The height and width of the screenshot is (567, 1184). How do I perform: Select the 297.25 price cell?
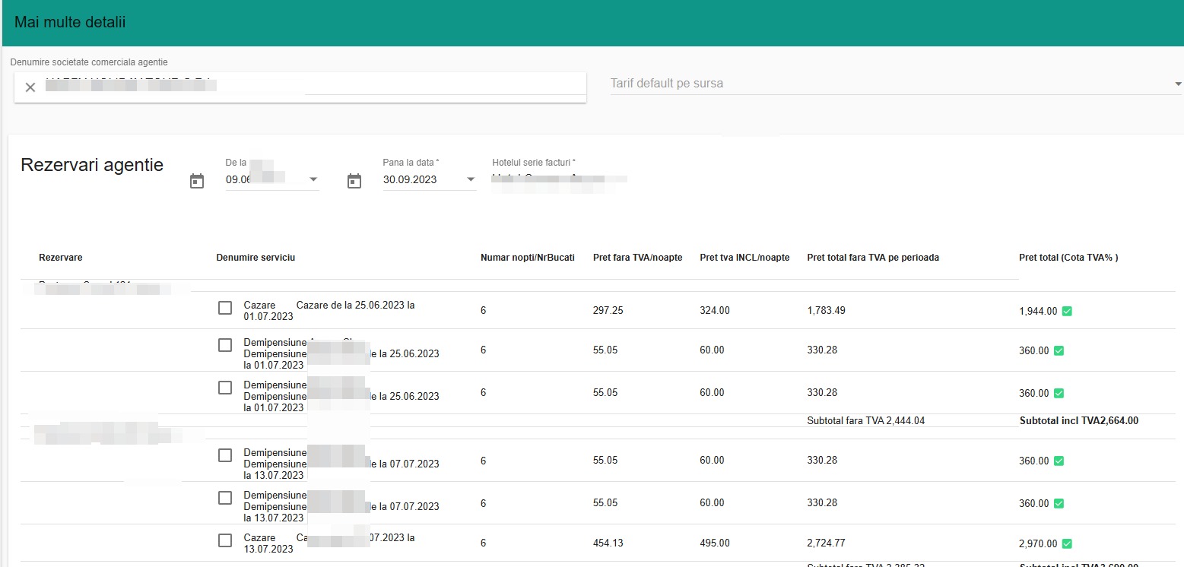608,311
